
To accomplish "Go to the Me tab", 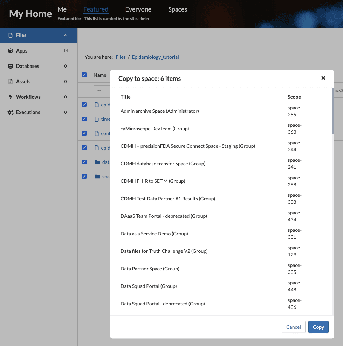I will (62, 9).
